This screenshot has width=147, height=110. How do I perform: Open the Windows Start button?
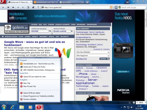pyautogui.click(x=3, y=107)
